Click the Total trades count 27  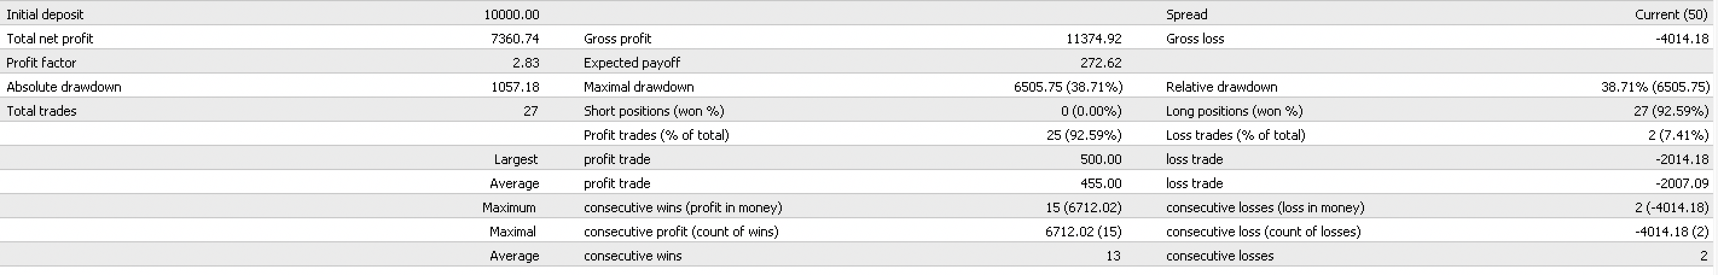point(530,111)
